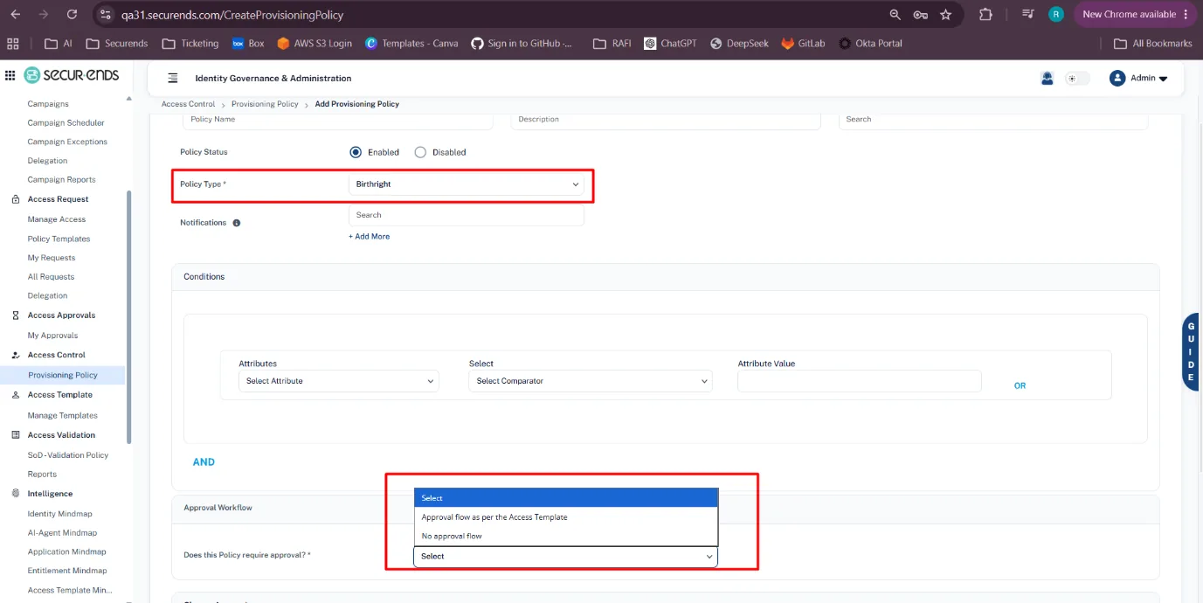This screenshot has width=1203, height=603.
Task: Open the Policy Type Birthright dropdown
Action: coord(467,184)
